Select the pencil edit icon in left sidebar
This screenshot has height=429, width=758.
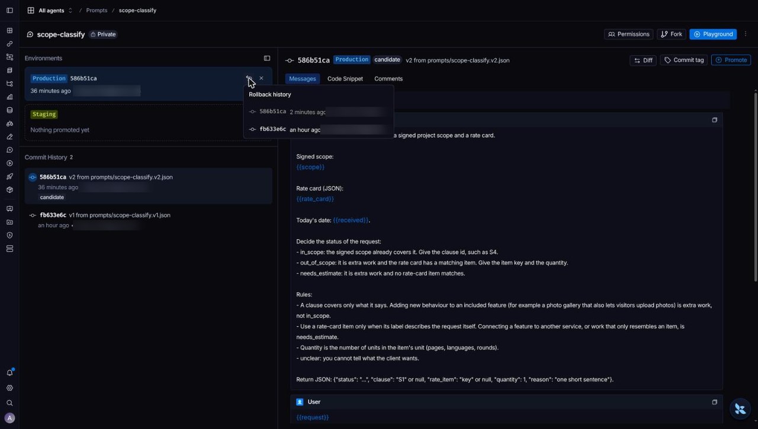point(9,137)
